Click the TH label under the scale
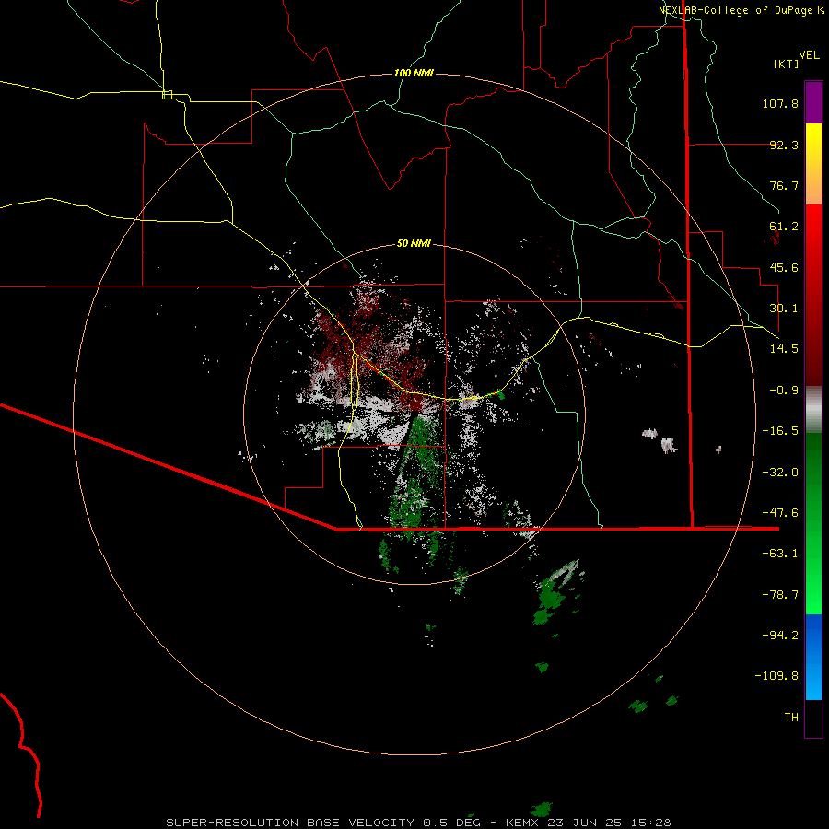This screenshot has height=829, width=829. (x=791, y=718)
